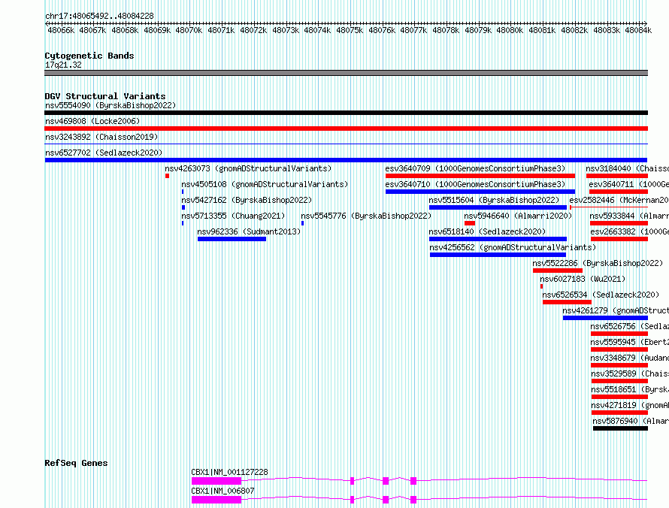
Task: Click the large magenta exon of CBX1|NM_001127228
Action: [216, 481]
